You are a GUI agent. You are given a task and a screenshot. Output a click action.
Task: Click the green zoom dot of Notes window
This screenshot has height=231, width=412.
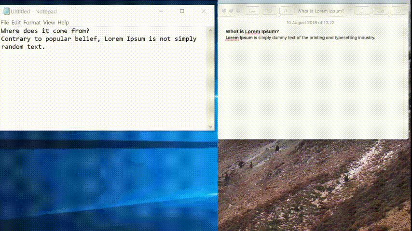tap(238, 11)
